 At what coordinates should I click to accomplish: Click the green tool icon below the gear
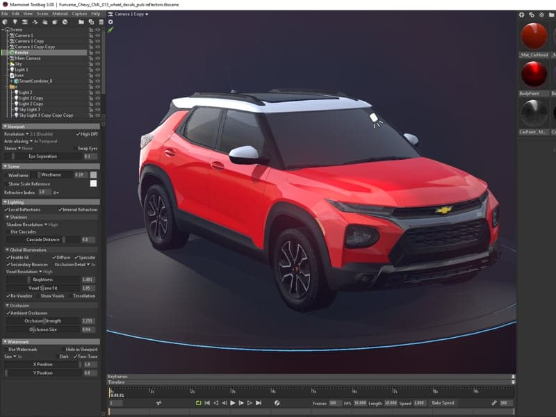[111, 30]
